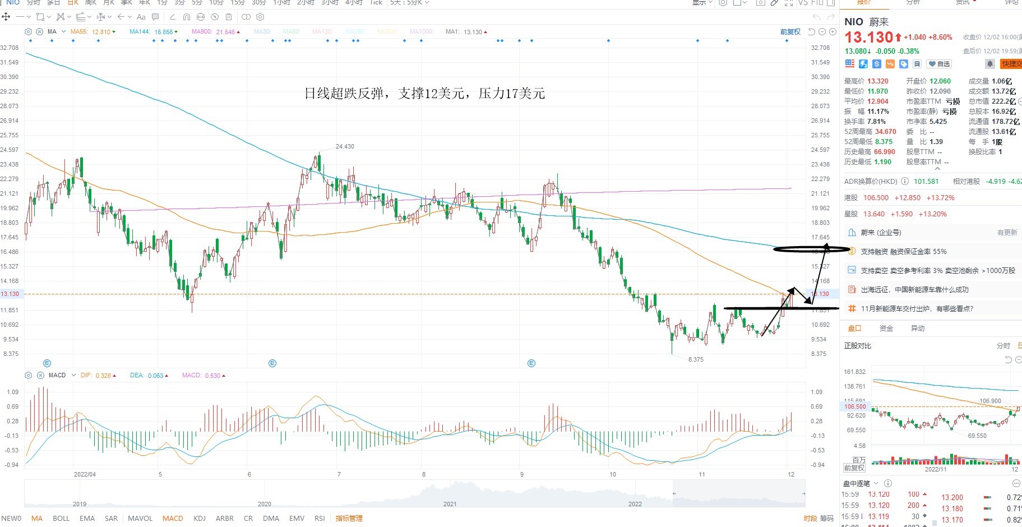1022x527 pixels.
Task: Open drawing tools settings gear
Action: coord(260,17)
